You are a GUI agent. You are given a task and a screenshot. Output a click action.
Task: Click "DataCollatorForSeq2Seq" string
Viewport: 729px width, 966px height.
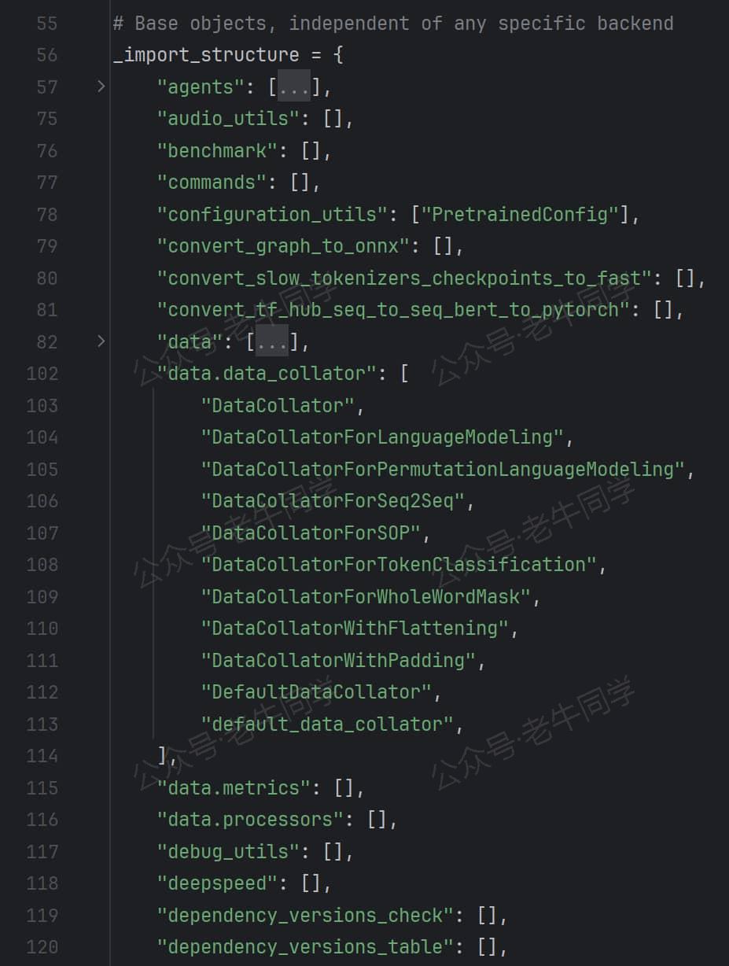(x=333, y=501)
